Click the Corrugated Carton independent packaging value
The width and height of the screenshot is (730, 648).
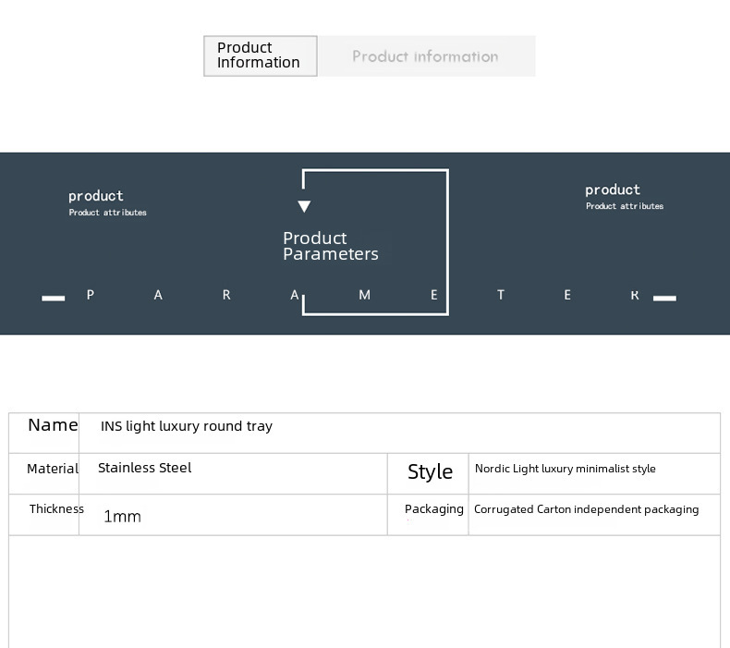pyautogui.click(x=586, y=509)
